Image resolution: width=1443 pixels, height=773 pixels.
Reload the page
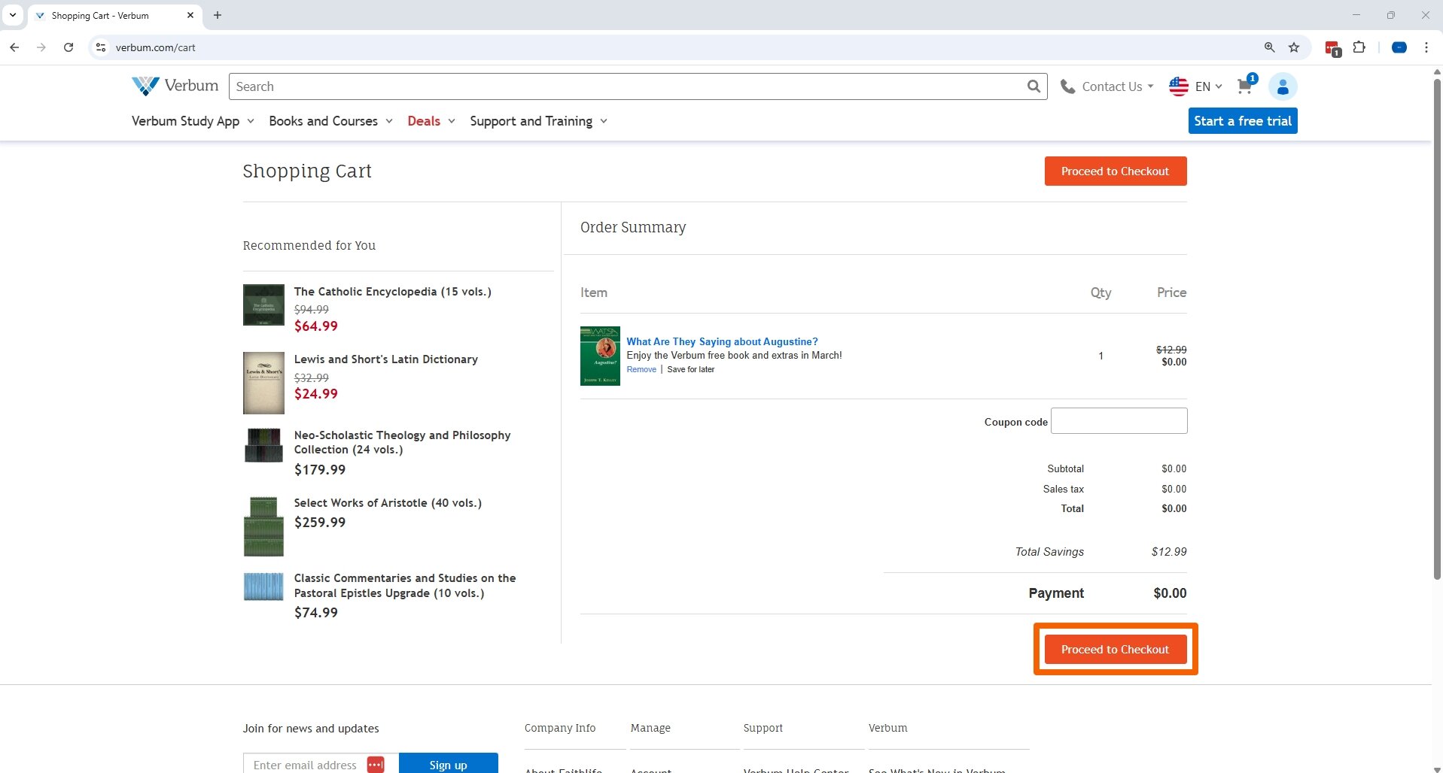tap(68, 47)
